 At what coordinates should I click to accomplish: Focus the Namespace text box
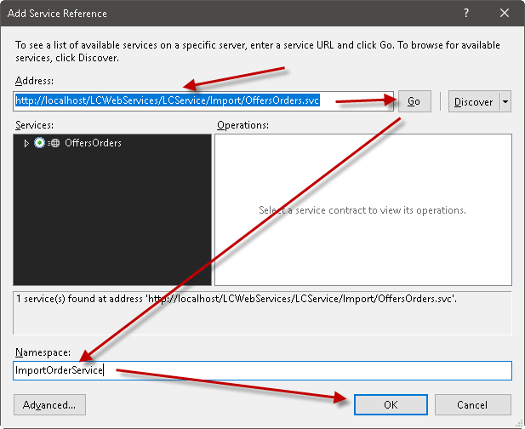(x=306, y=370)
